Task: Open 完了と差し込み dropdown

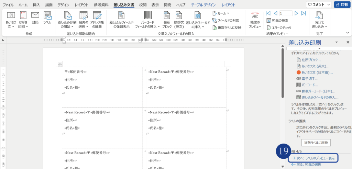Action: click(x=319, y=20)
